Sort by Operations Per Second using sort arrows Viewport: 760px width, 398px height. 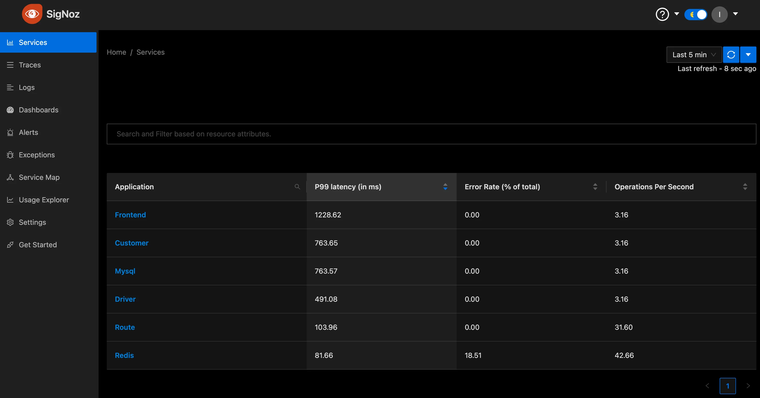point(745,187)
